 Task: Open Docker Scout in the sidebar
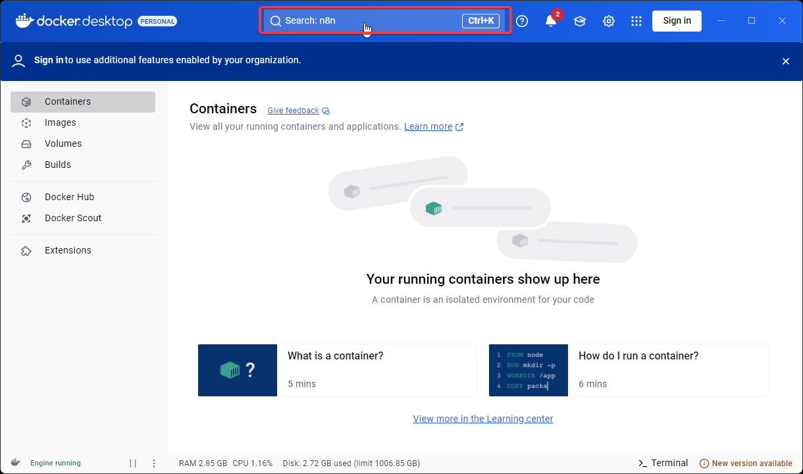pos(83,219)
